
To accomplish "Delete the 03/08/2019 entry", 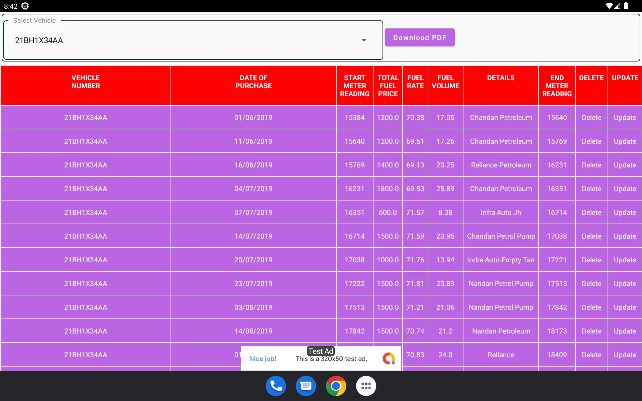I will pos(591,307).
